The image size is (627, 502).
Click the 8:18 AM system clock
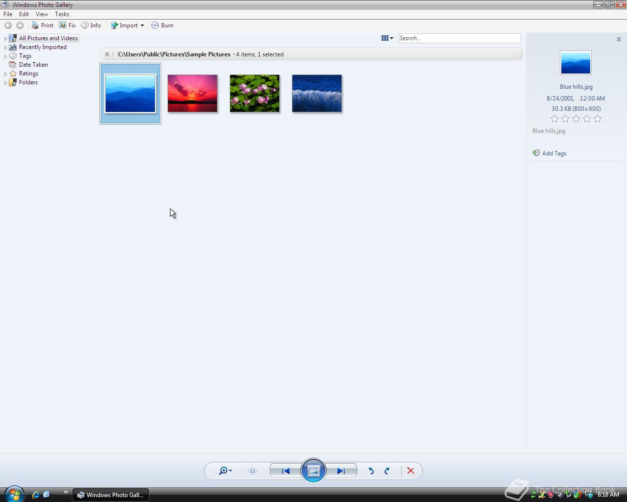tap(608, 495)
